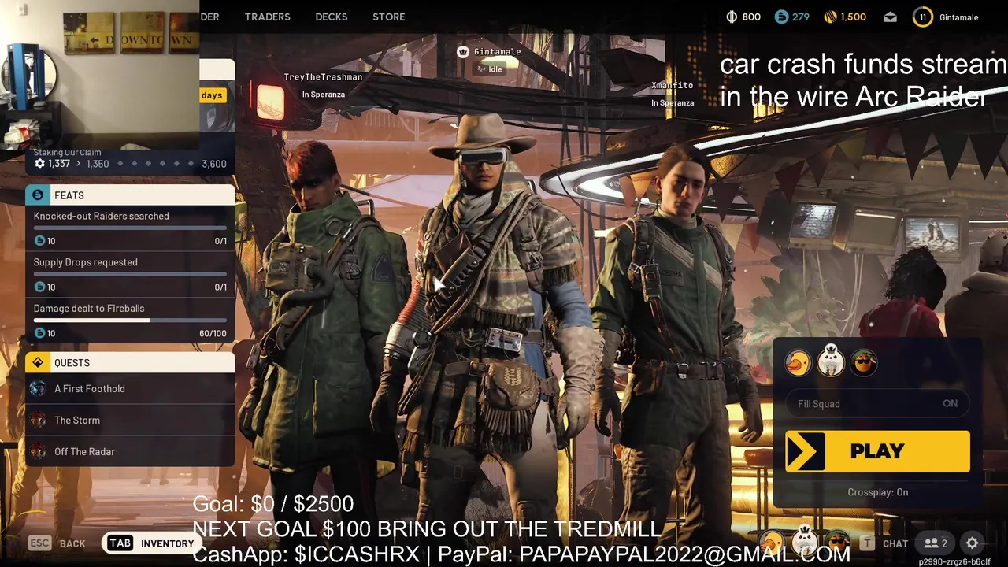This screenshot has height=567, width=1008.
Task: Select the Xmanfito nameplate
Action: coord(672,85)
